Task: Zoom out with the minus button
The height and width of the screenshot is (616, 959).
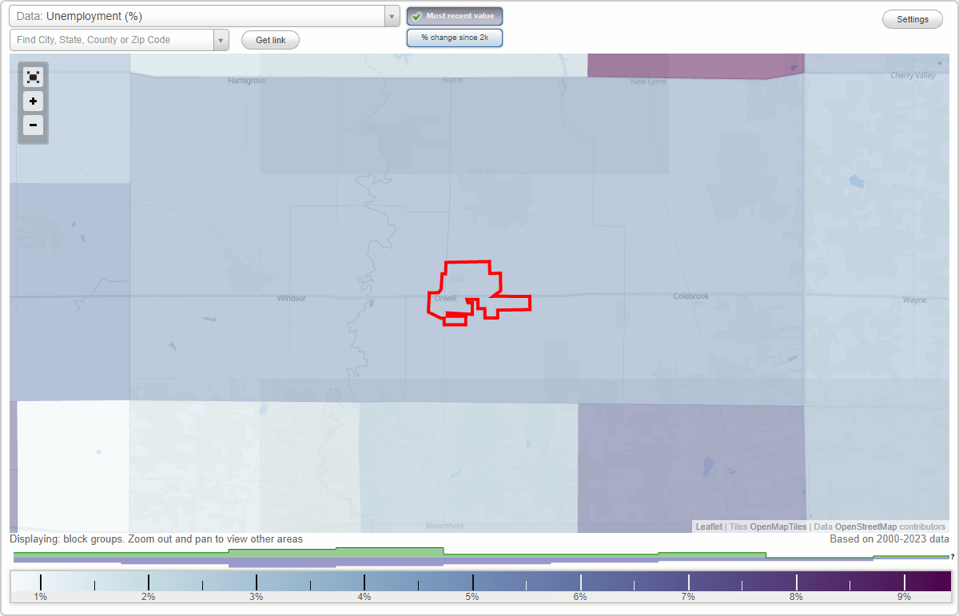Action: (33, 125)
